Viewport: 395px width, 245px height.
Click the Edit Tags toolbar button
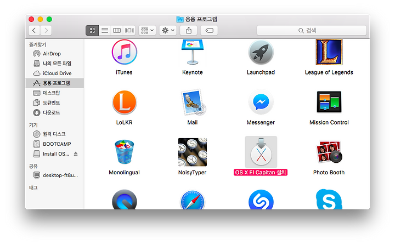click(210, 31)
